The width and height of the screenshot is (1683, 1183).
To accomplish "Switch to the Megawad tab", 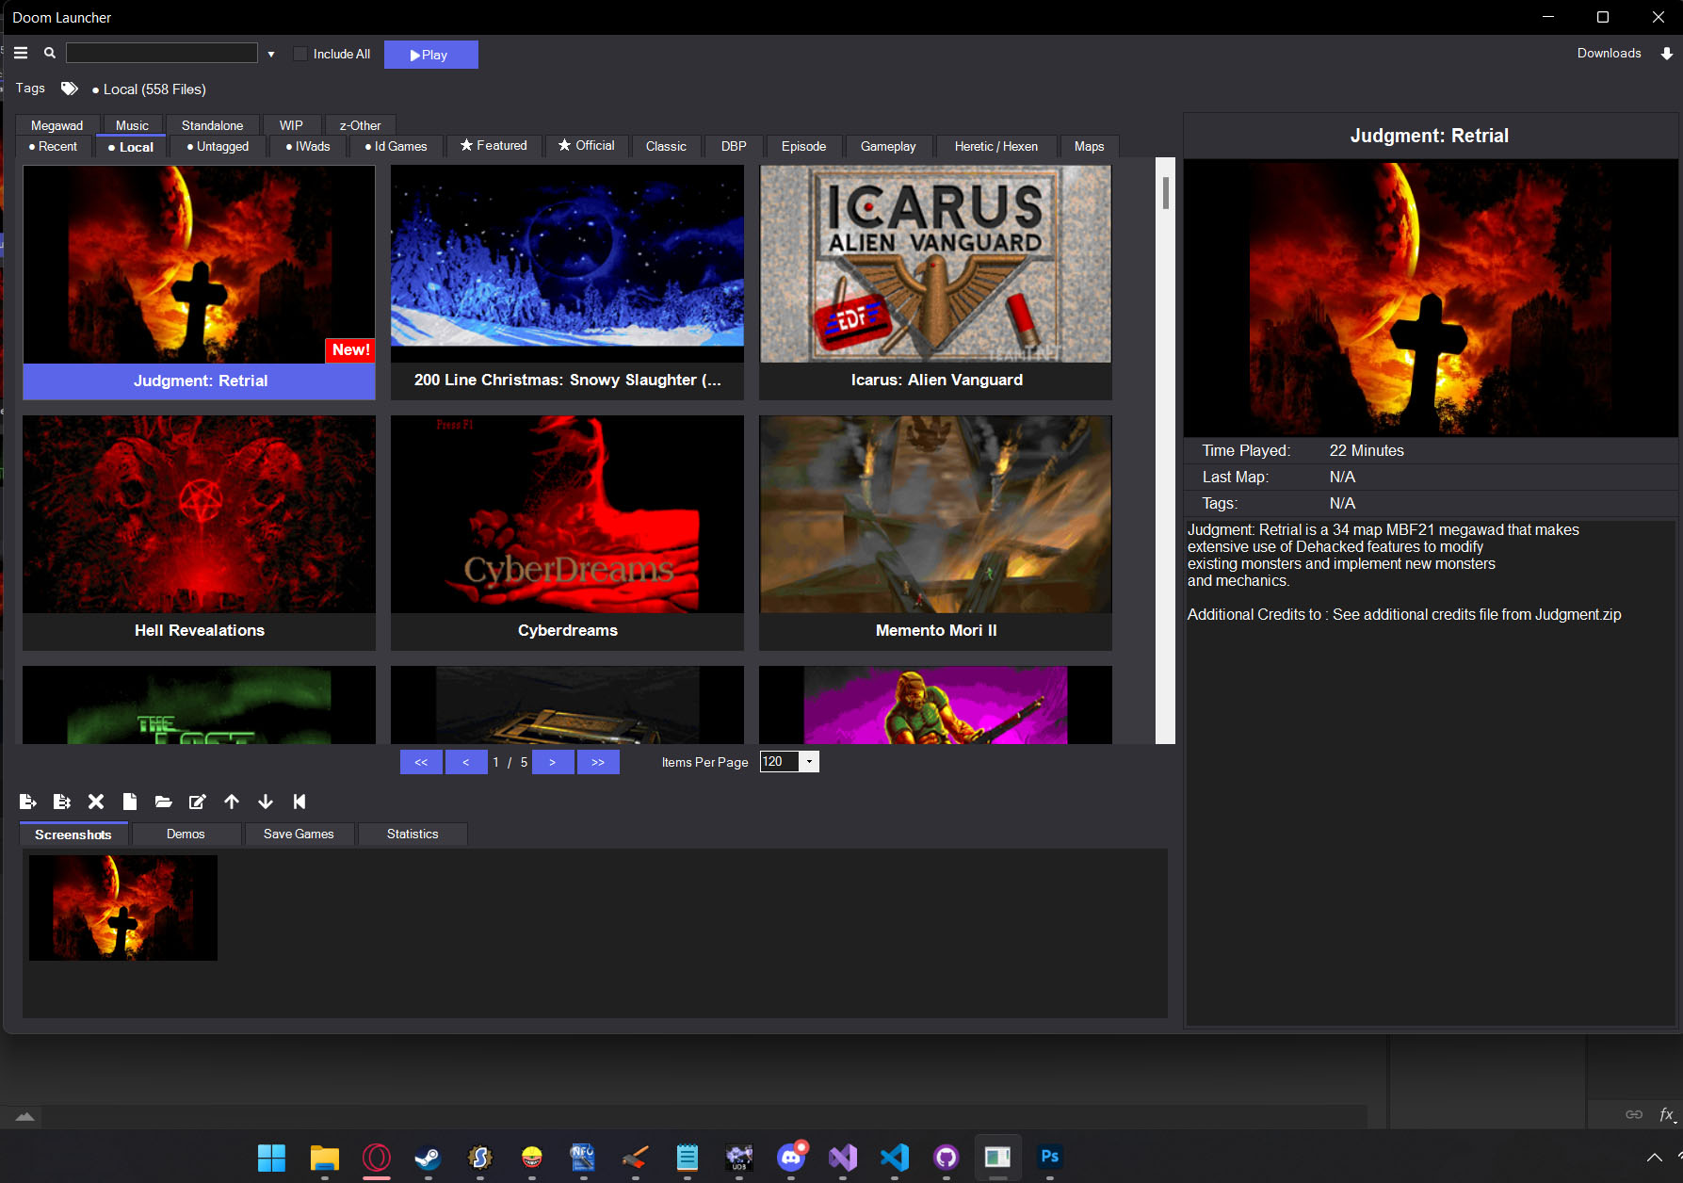I will [57, 125].
